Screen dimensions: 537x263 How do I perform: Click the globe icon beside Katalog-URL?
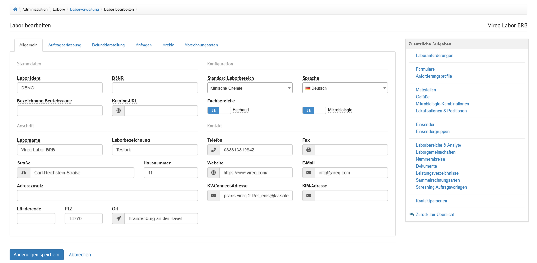click(x=118, y=111)
